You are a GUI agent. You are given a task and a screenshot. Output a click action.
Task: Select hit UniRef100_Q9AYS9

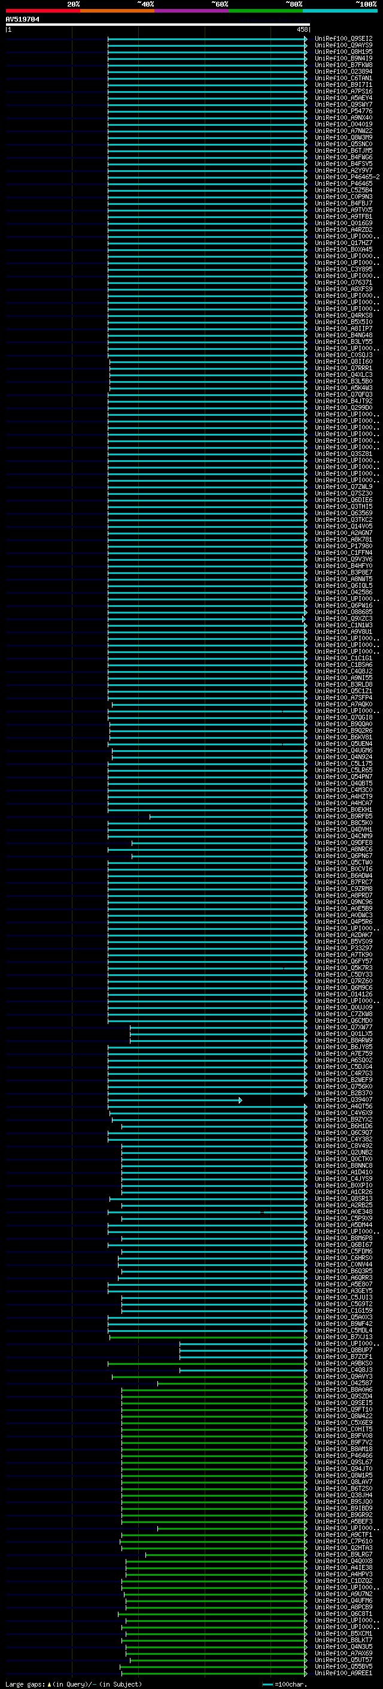(344, 46)
